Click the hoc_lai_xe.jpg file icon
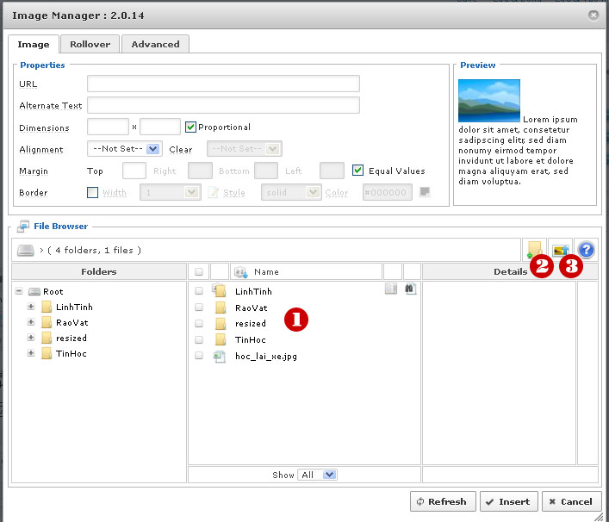This screenshot has width=609, height=522. (220, 356)
